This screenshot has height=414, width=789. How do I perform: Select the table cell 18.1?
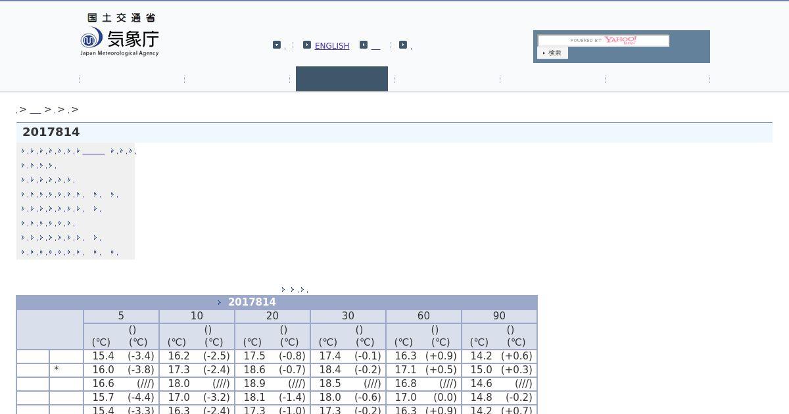click(x=254, y=398)
